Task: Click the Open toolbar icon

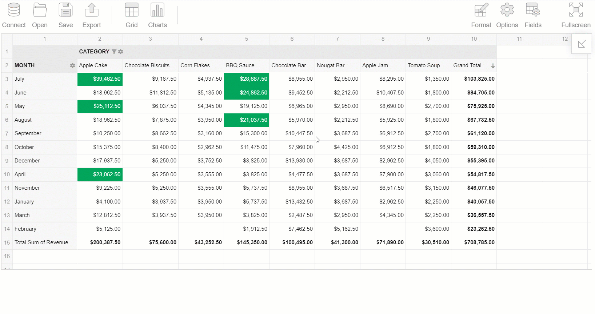Action: [x=40, y=16]
